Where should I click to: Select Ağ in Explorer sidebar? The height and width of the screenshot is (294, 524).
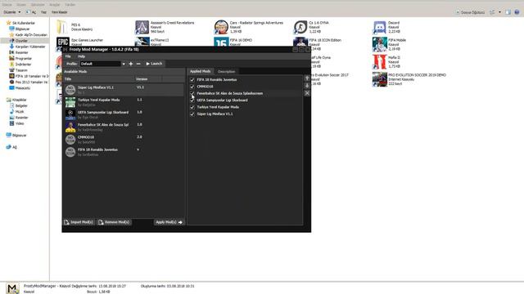15,147
